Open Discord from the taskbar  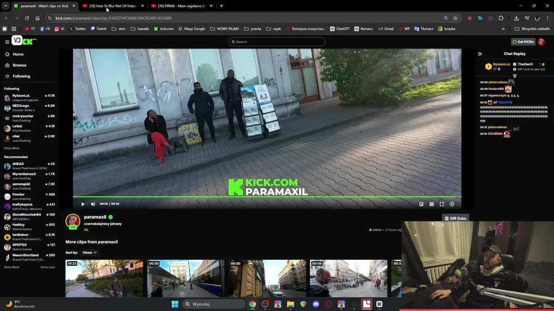coord(316,304)
